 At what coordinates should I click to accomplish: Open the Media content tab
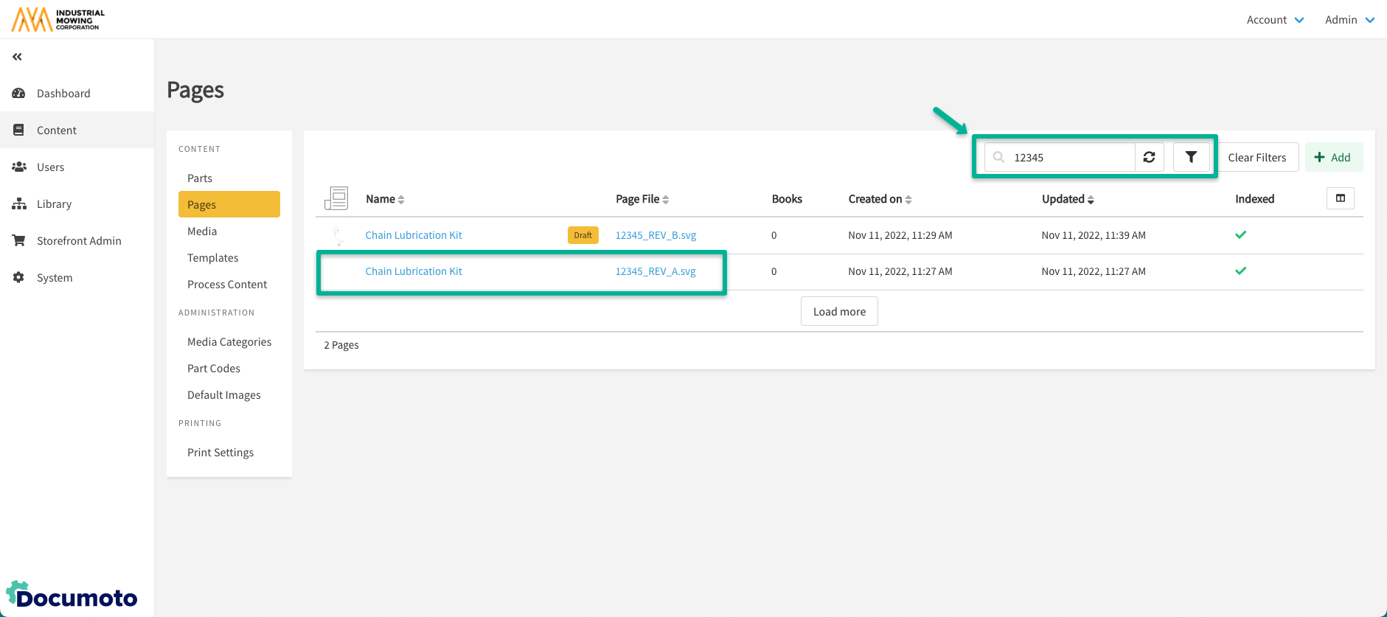202,231
